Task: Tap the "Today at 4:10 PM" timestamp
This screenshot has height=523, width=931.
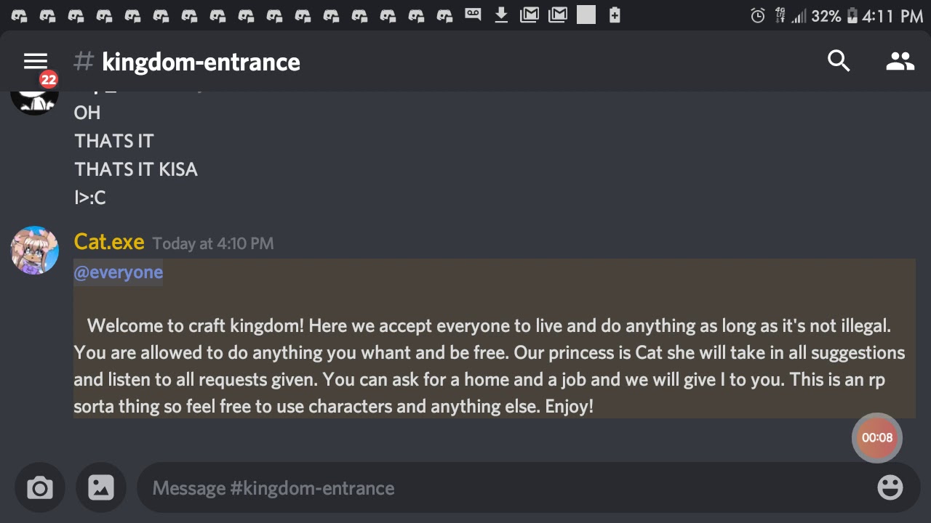Action: [x=213, y=243]
